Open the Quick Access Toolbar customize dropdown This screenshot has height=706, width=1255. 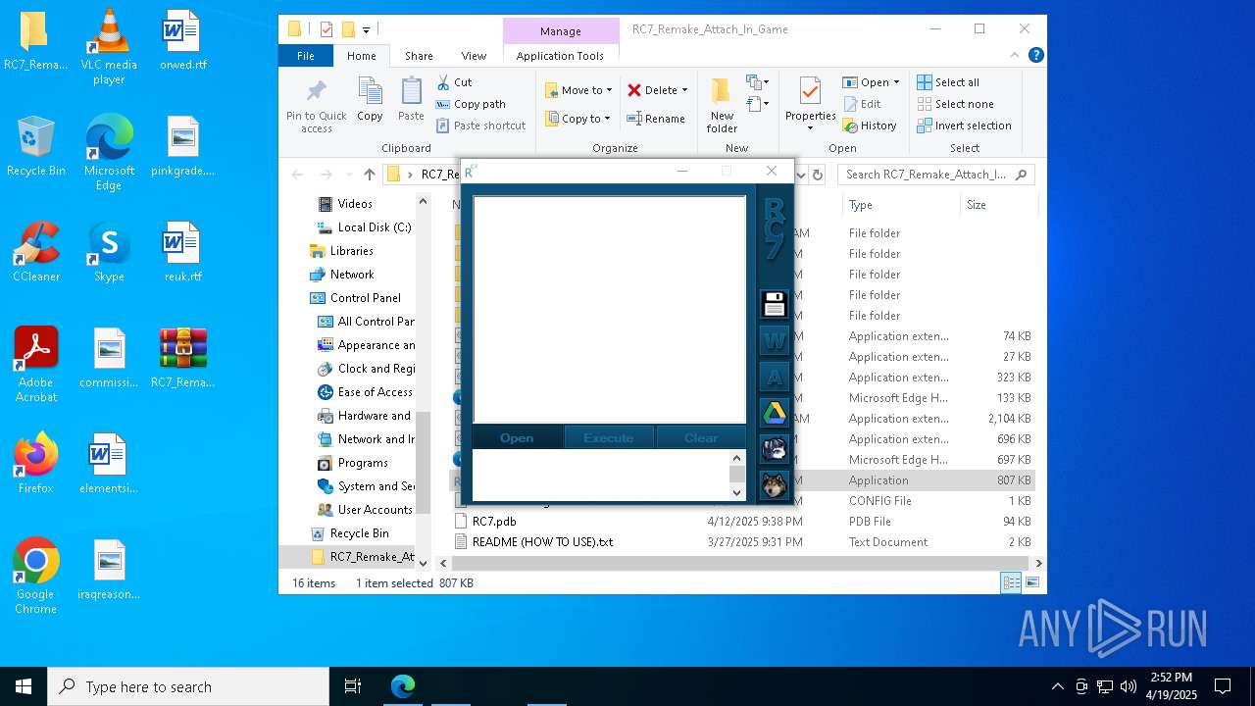coord(366,29)
